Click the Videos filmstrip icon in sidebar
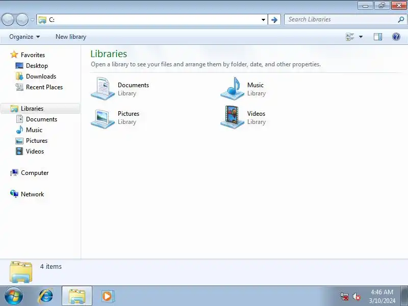The width and height of the screenshot is (408, 306). point(19,151)
